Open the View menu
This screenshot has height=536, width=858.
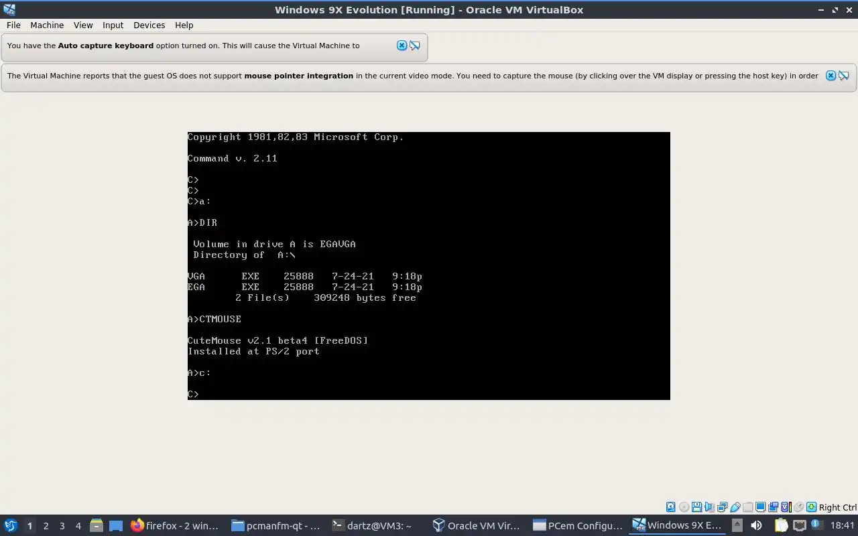(x=83, y=25)
